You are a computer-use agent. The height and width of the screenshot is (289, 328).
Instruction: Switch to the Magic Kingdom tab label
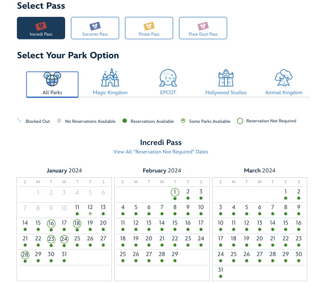click(110, 92)
